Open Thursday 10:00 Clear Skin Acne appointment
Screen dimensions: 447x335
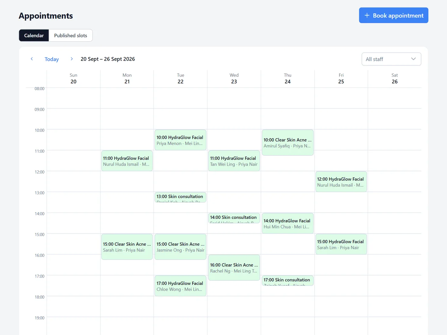click(288, 143)
